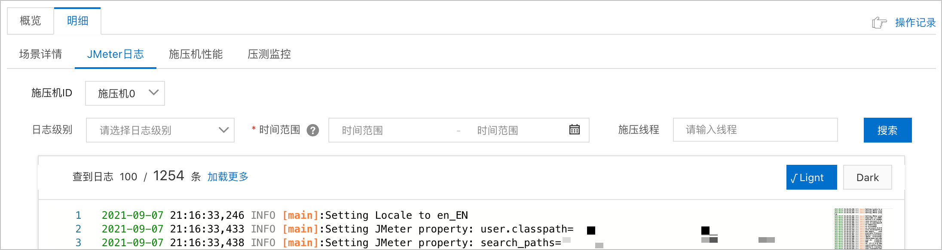Open the calendar icon in time range field
The image size is (942, 250).
[575, 129]
